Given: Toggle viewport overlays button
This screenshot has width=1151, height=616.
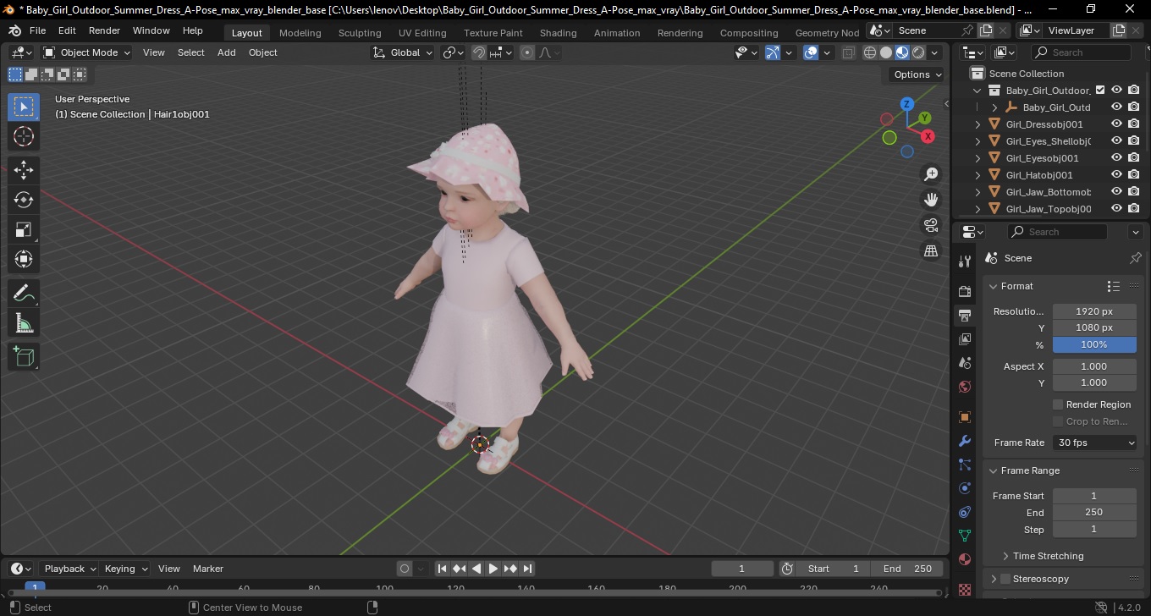Looking at the screenshot, I should pos(811,52).
